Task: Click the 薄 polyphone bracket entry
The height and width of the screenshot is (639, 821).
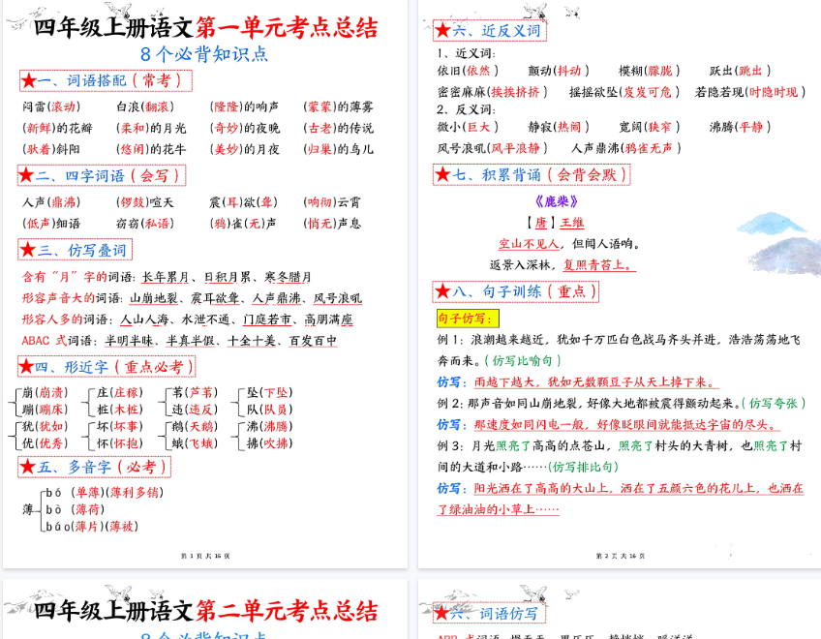Action: [x=29, y=508]
